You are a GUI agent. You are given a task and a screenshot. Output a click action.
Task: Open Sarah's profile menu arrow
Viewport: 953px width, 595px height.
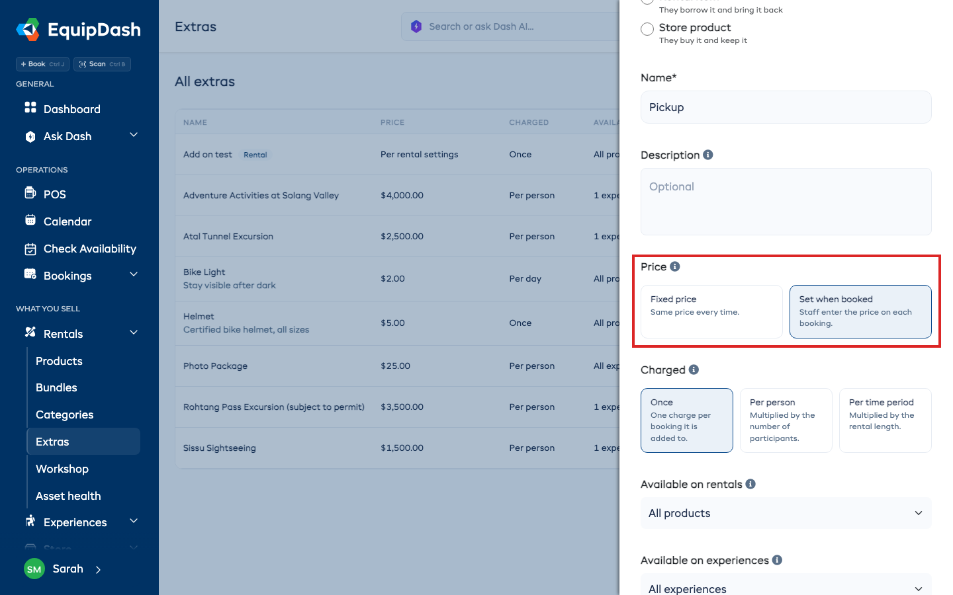click(x=98, y=569)
